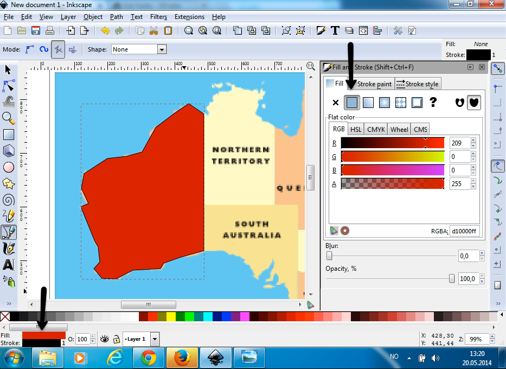This screenshot has width=506, height=369.
Task: Select the Rectangle tool in the toolbox
Action: [9, 133]
